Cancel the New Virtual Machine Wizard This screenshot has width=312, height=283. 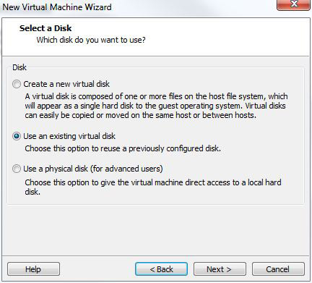pos(278,269)
